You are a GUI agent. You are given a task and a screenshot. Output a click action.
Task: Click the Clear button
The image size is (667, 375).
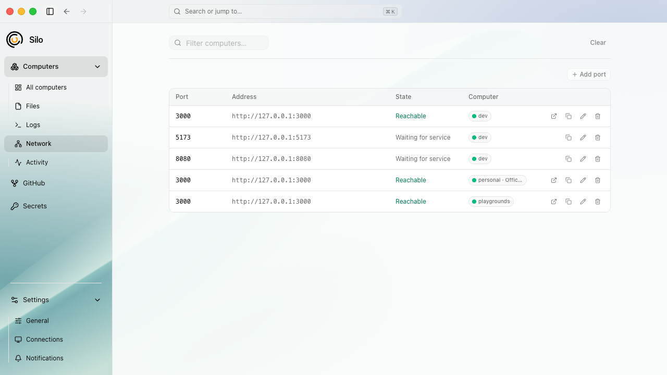pyautogui.click(x=598, y=43)
